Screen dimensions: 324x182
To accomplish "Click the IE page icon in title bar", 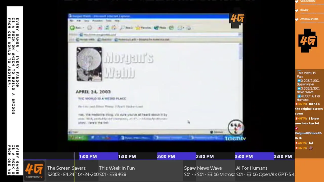I will (x=70, y=16).
